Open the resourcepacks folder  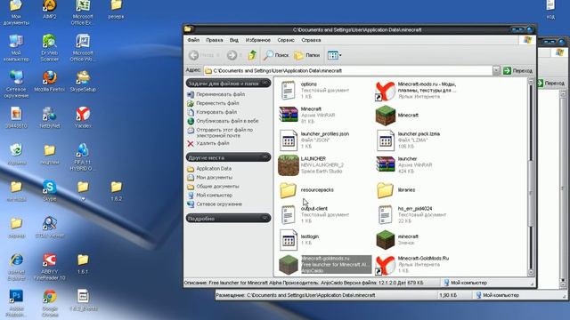click(x=289, y=189)
